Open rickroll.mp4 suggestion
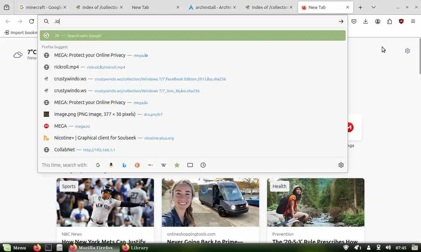 pyautogui.click(x=193, y=67)
